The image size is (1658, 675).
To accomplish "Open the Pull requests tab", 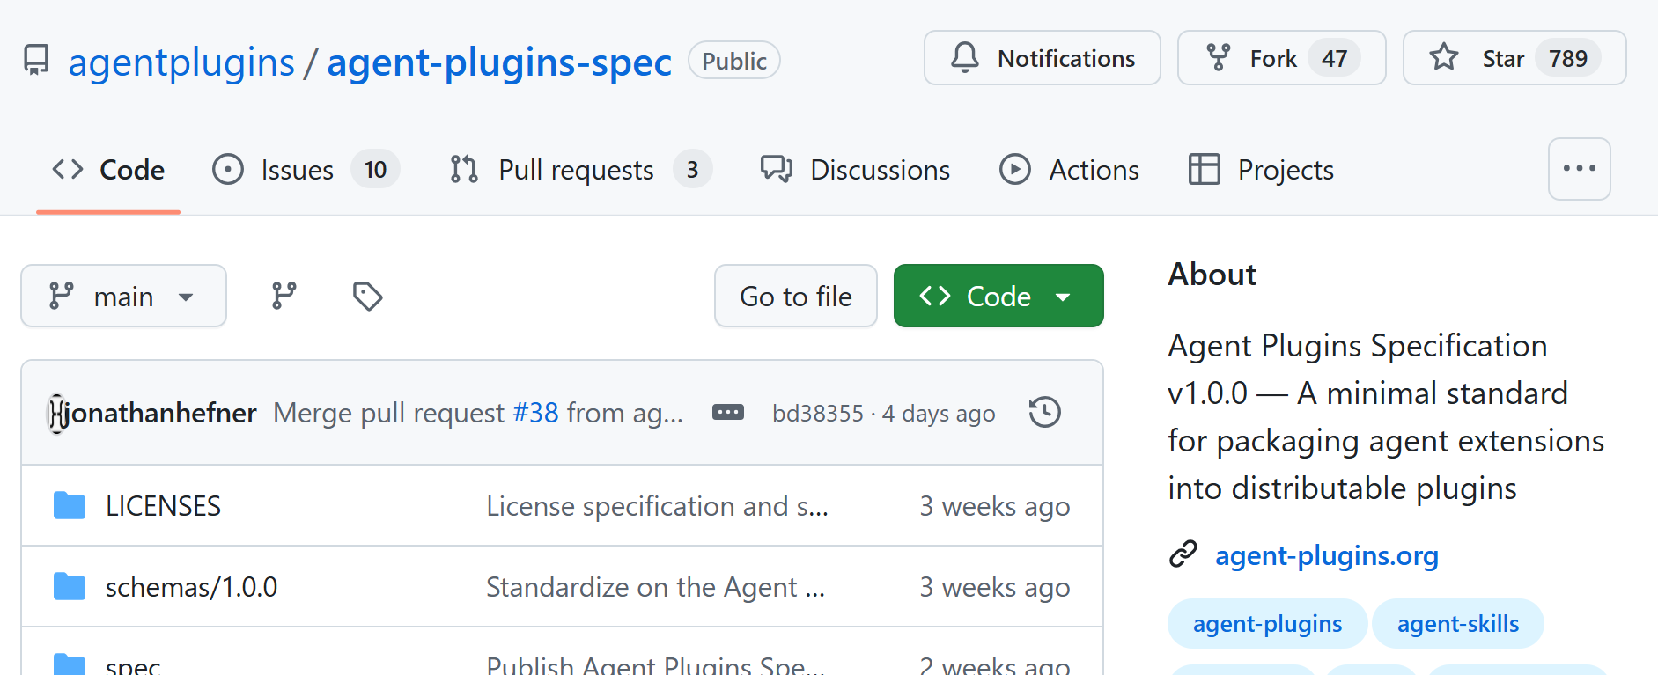I will (x=580, y=169).
